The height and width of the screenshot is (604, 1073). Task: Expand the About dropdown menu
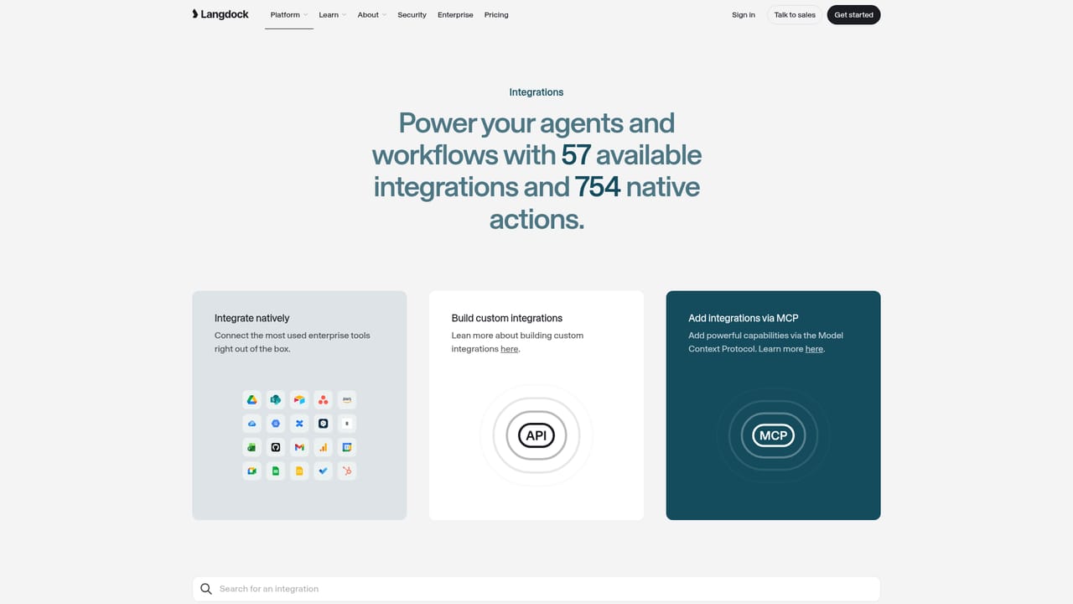(x=372, y=15)
